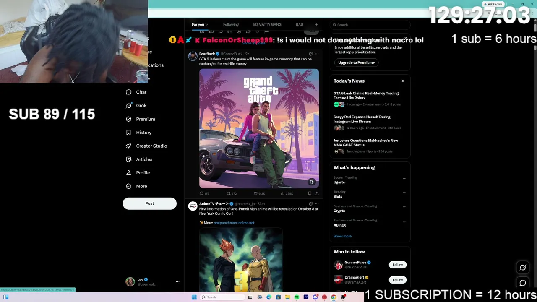Close the Today's News panel
The image size is (537, 302).
pos(403,81)
